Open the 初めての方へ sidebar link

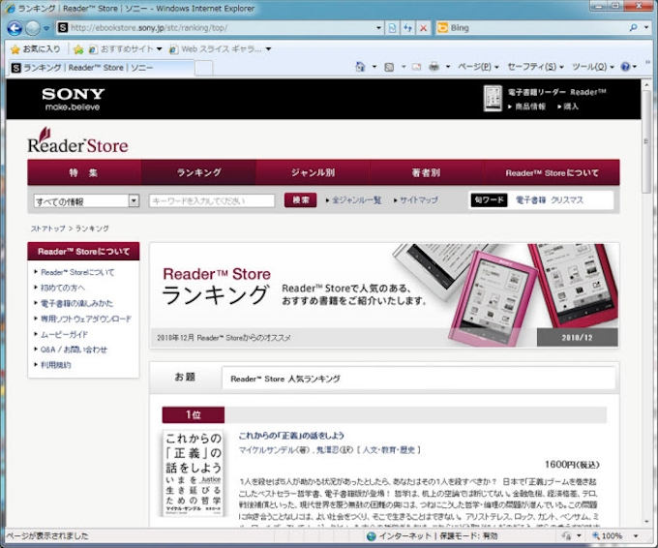(63, 288)
